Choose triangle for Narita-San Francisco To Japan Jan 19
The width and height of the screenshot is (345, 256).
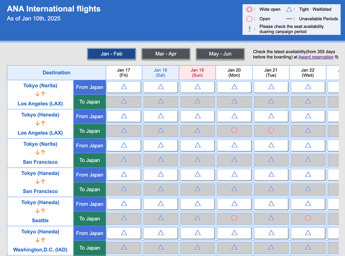pyautogui.click(x=198, y=160)
